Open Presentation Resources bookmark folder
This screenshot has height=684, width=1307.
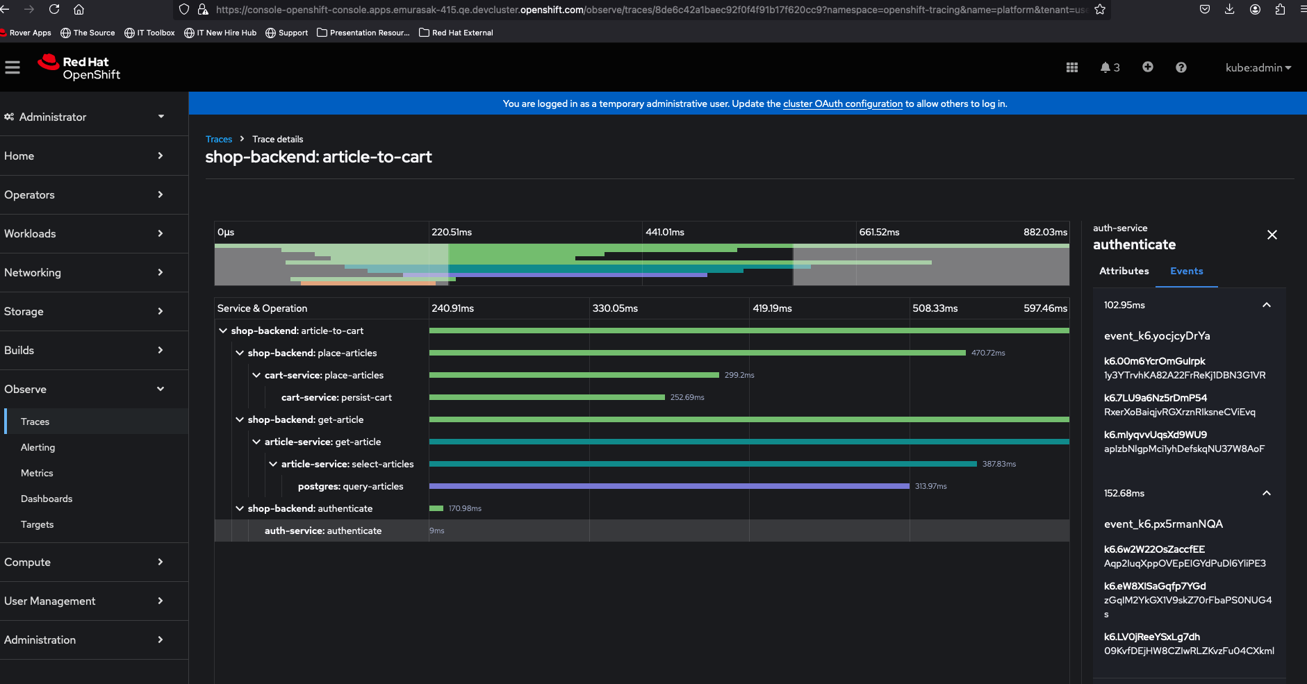point(363,33)
